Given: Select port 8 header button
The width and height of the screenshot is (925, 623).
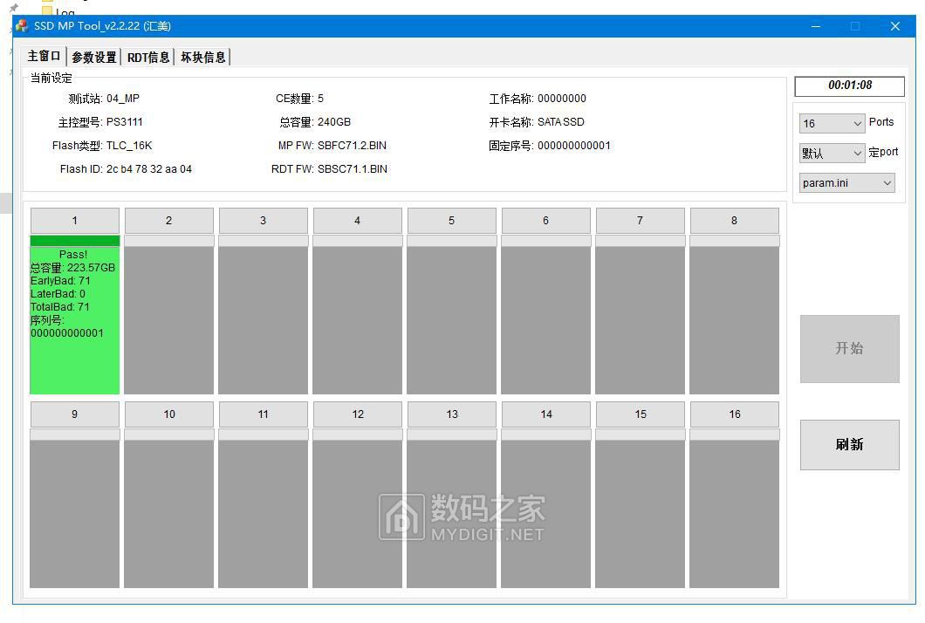Looking at the screenshot, I should (x=735, y=221).
